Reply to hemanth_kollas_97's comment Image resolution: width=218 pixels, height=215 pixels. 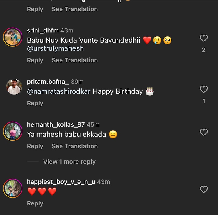click(35, 146)
